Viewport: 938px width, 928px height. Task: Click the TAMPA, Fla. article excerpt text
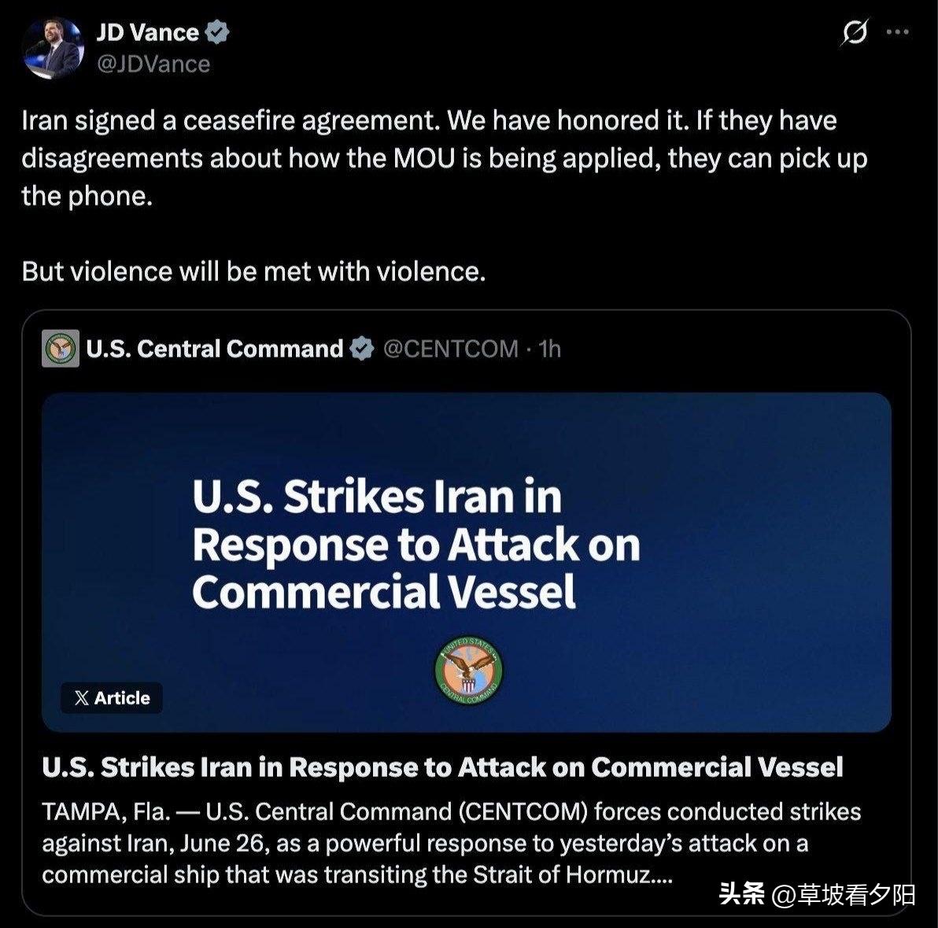tap(452, 843)
